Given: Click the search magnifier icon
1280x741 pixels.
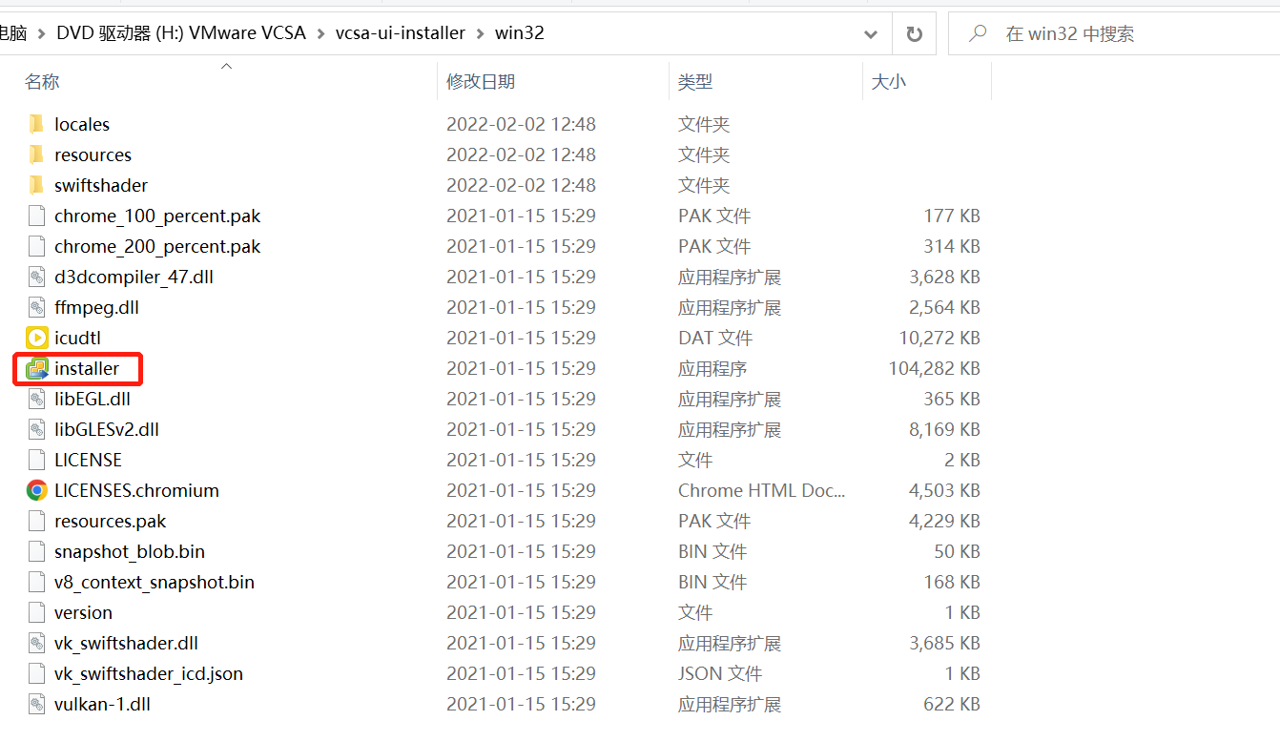Looking at the screenshot, I should pos(977,33).
